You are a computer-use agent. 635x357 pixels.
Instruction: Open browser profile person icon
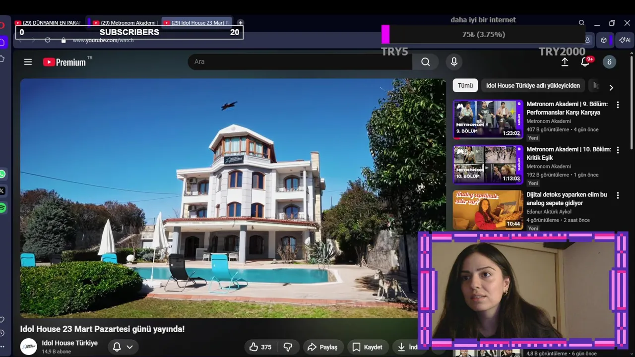tap(588, 40)
